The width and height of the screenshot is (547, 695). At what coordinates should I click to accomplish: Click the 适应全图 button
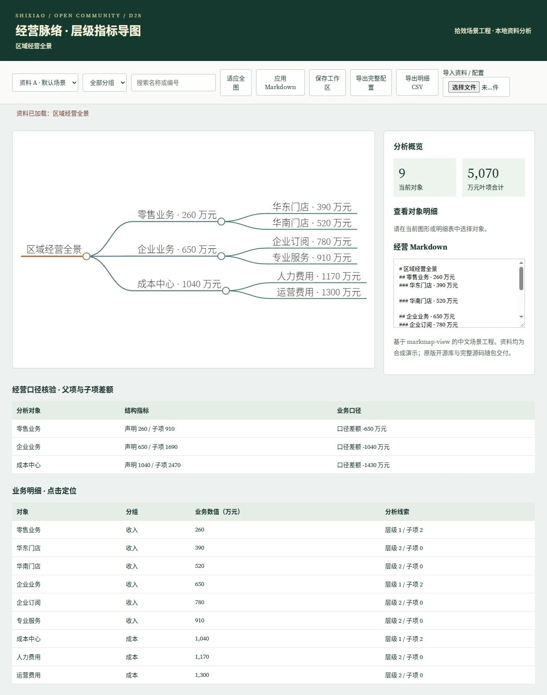[236, 83]
